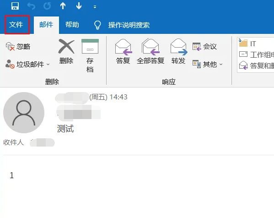Click the Save icon in quick access toolbar
Screen dimensions: 274x218
point(15,6)
